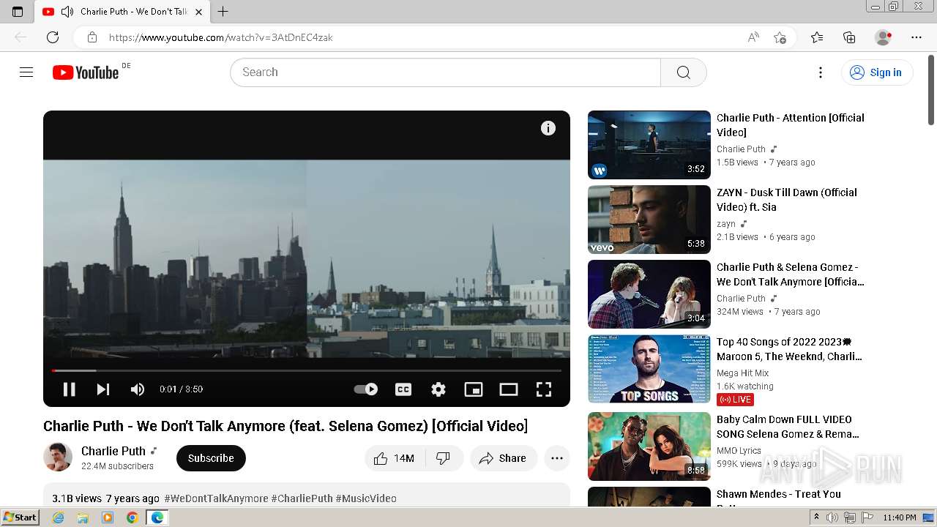Toggle closed captions CC button
This screenshot has height=527, width=937.
[x=403, y=389]
